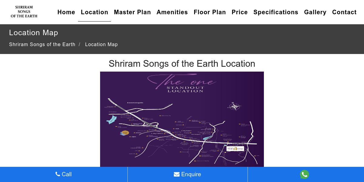The height and width of the screenshot is (182, 364).
Task: Open the Home menu item
Action: click(66, 12)
